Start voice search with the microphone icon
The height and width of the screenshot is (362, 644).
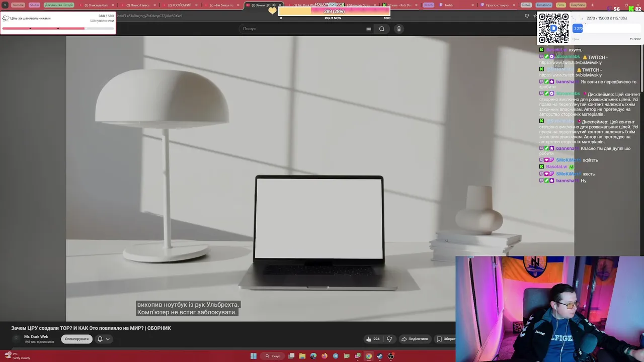pos(399,29)
